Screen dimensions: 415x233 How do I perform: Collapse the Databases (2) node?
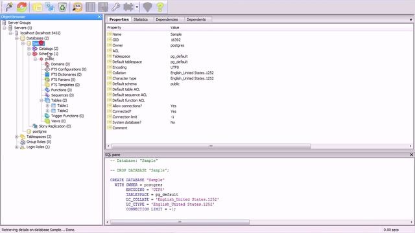(17, 38)
